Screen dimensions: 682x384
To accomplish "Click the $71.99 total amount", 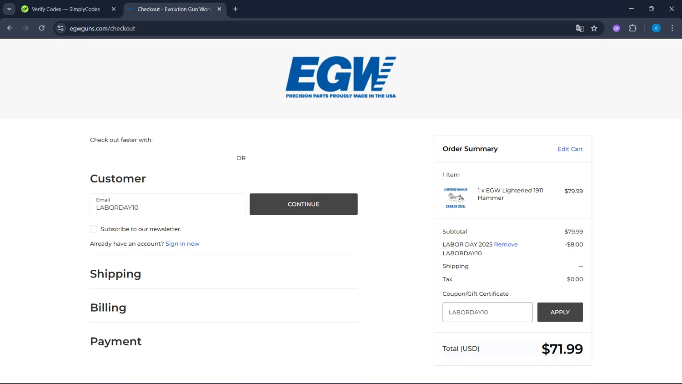I will (562, 349).
